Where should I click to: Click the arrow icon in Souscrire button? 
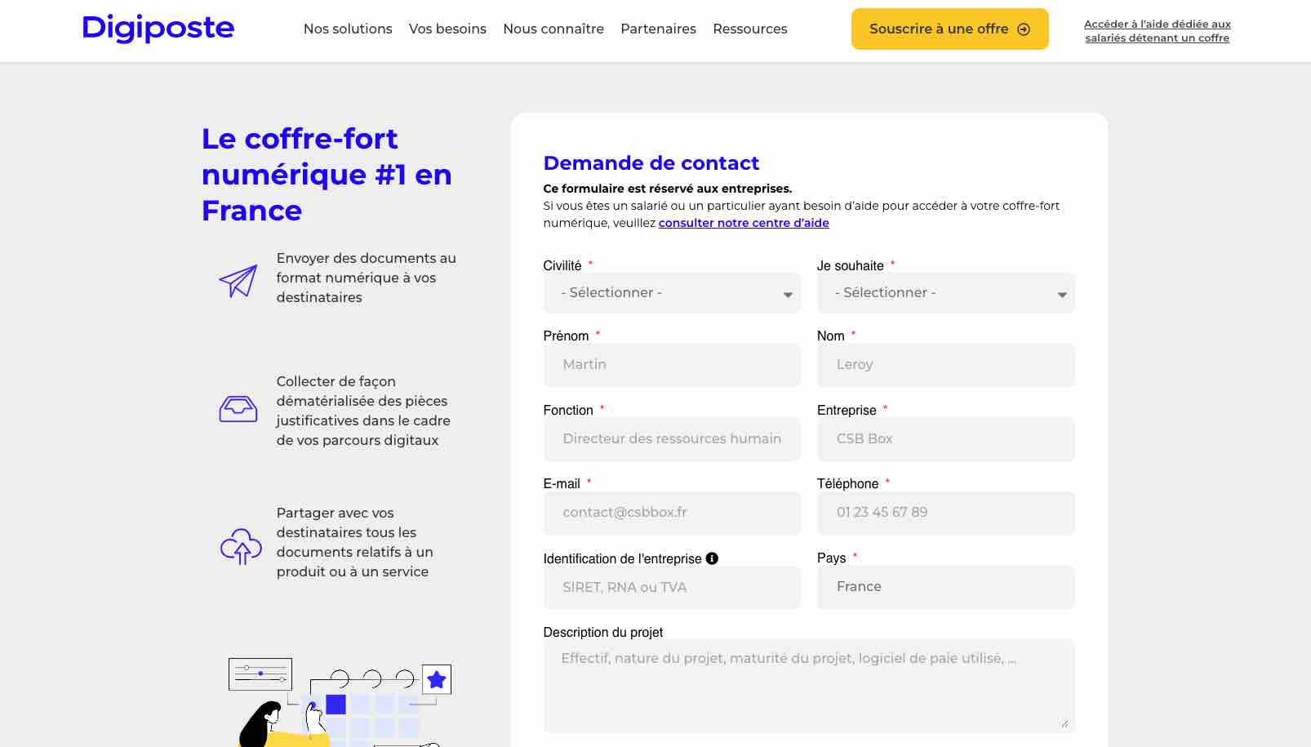pyautogui.click(x=1024, y=29)
